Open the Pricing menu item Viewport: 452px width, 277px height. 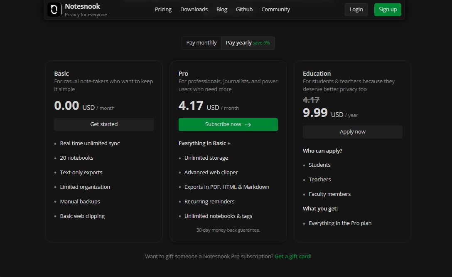point(163,9)
